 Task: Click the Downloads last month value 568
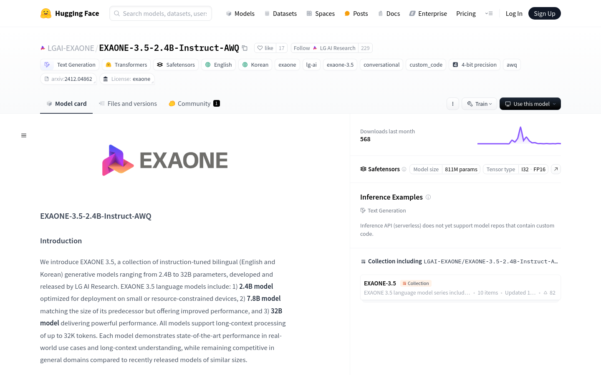365,139
